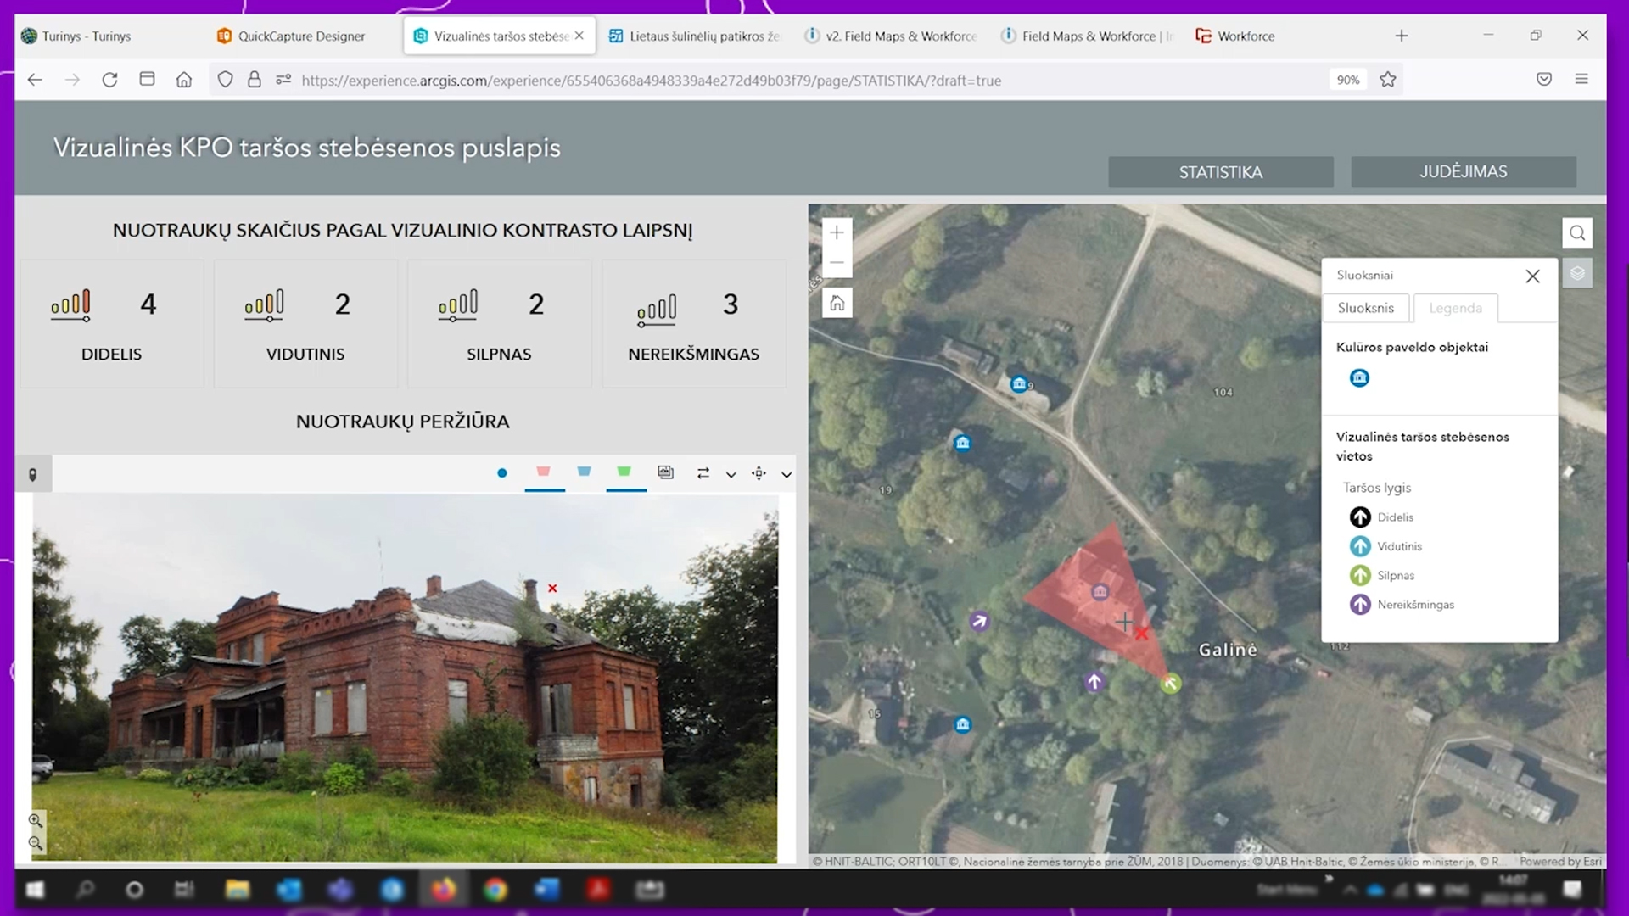
Task: Open the JUDĖJIMAS page button
Action: tap(1463, 171)
